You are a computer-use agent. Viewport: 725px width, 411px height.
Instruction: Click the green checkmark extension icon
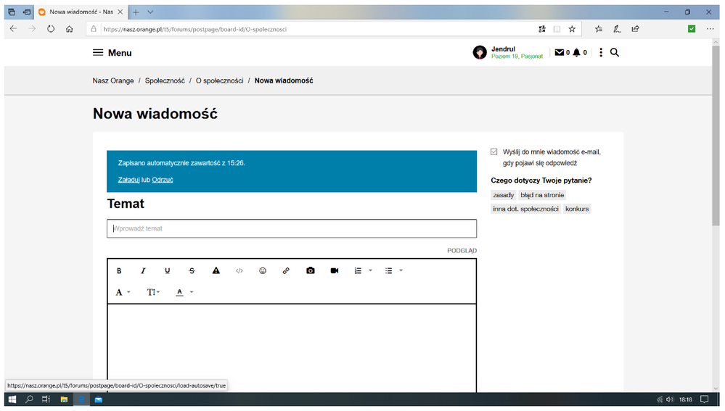692,28
